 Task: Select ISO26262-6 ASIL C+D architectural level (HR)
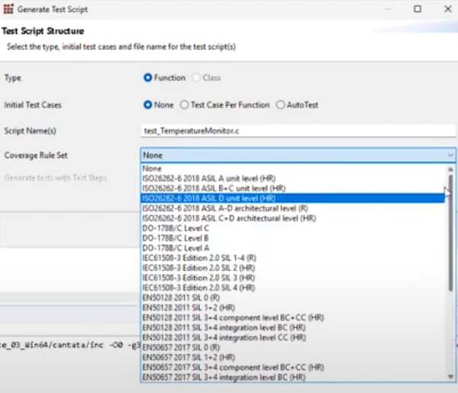pyautogui.click(x=293, y=218)
